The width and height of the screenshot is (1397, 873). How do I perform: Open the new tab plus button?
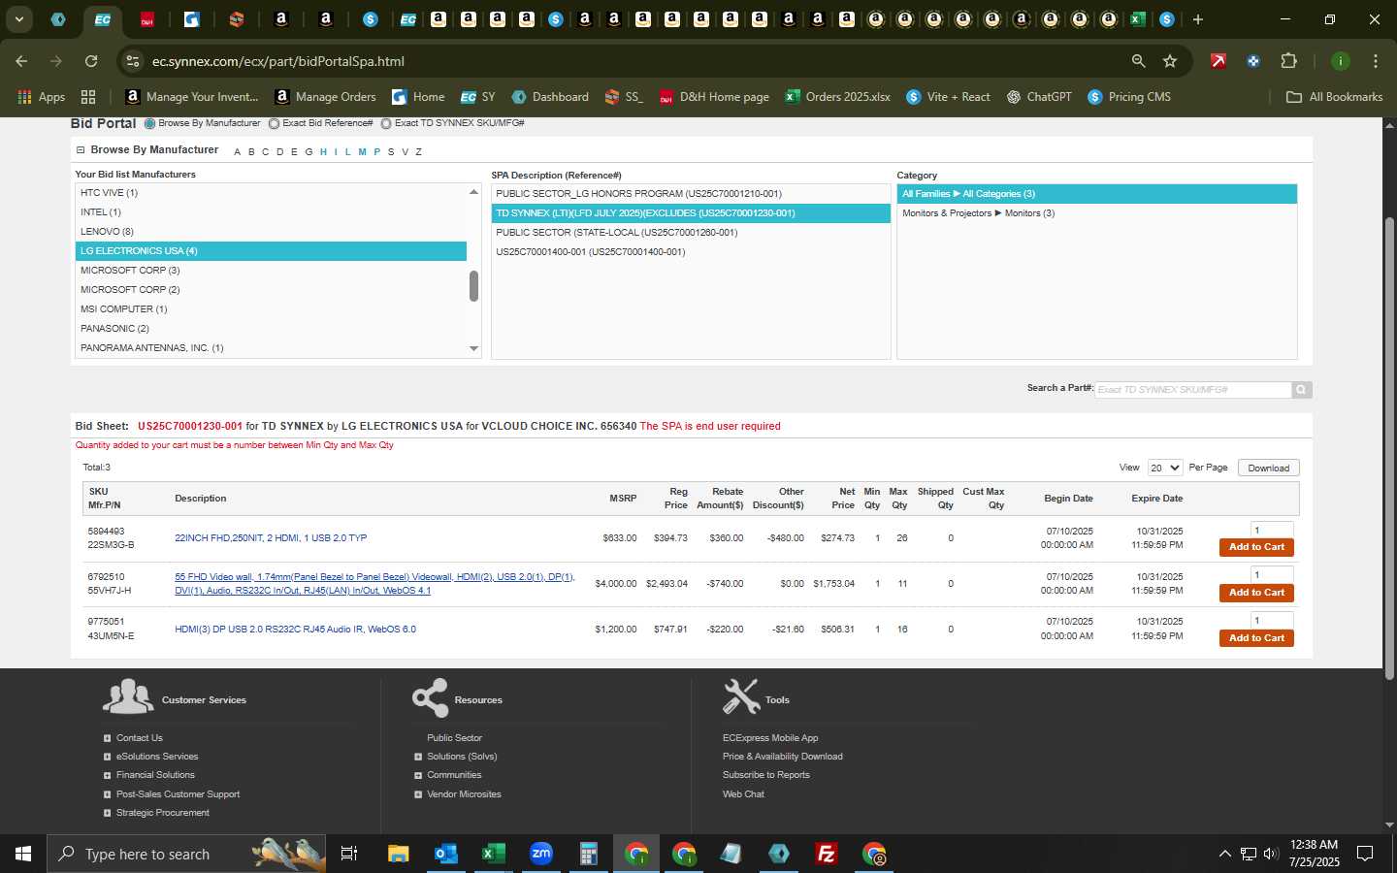coord(1198,19)
